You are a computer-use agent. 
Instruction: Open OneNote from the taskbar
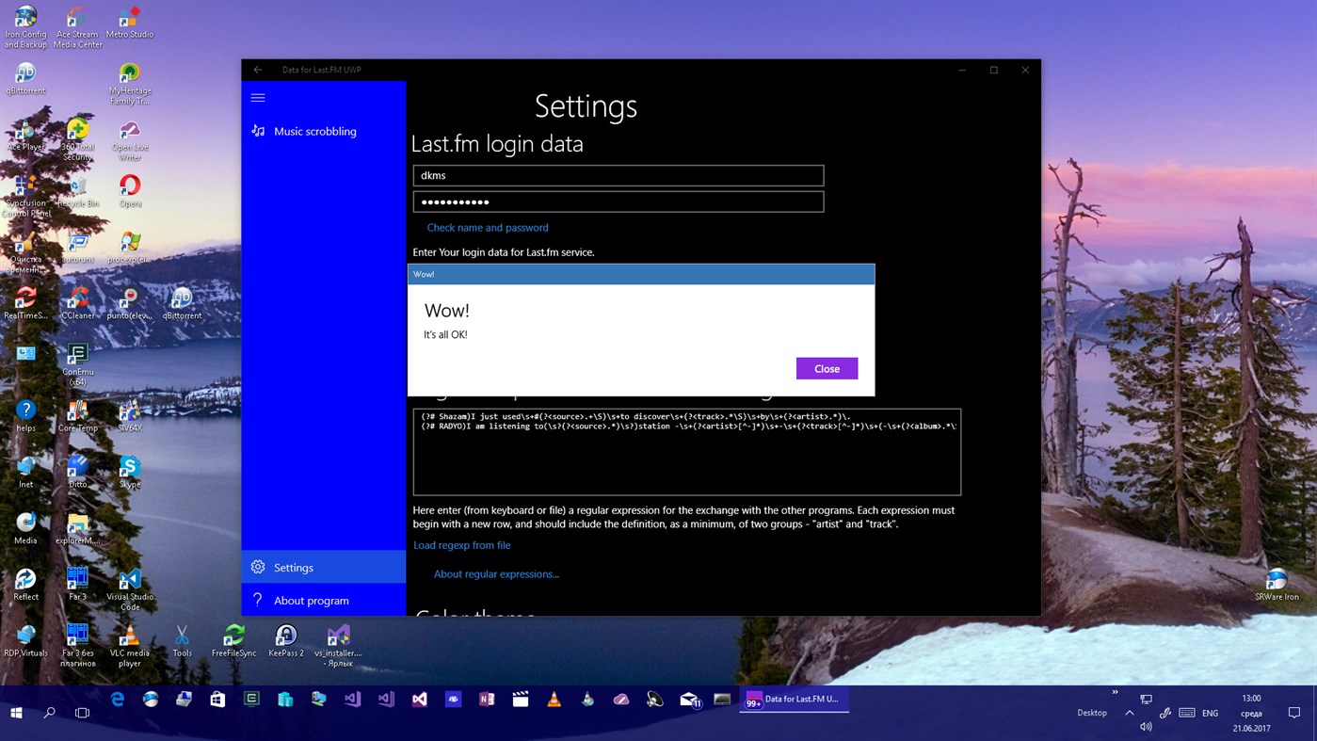(x=487, y=700)
